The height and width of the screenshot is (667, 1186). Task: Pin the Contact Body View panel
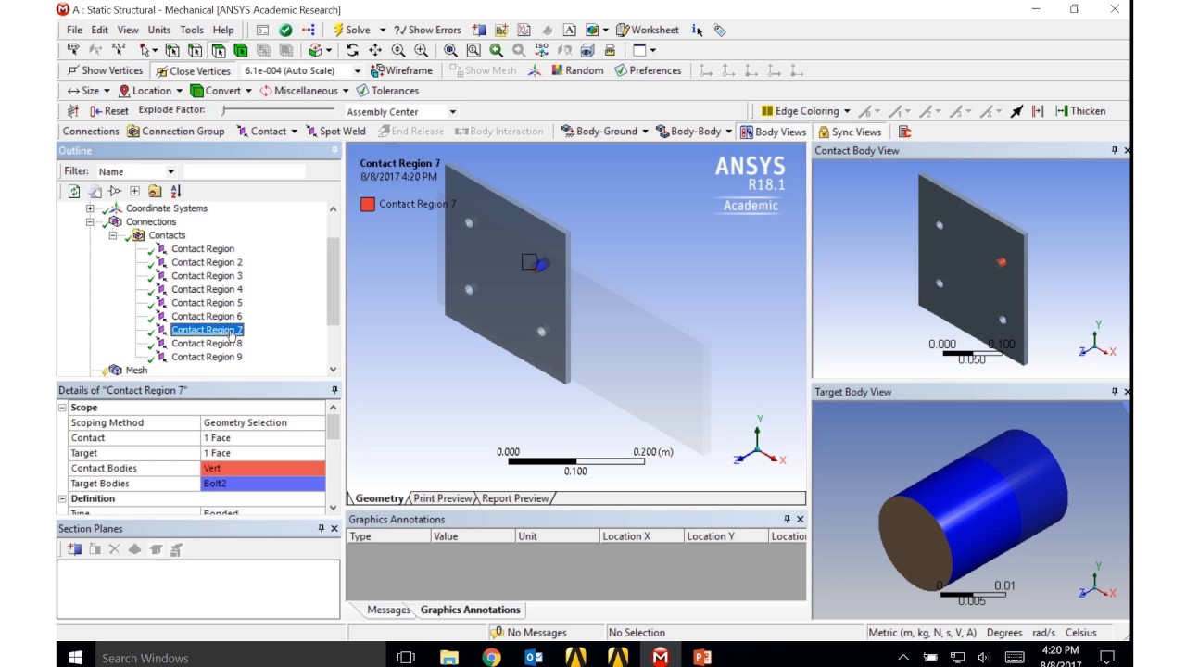click(1115, 150)
